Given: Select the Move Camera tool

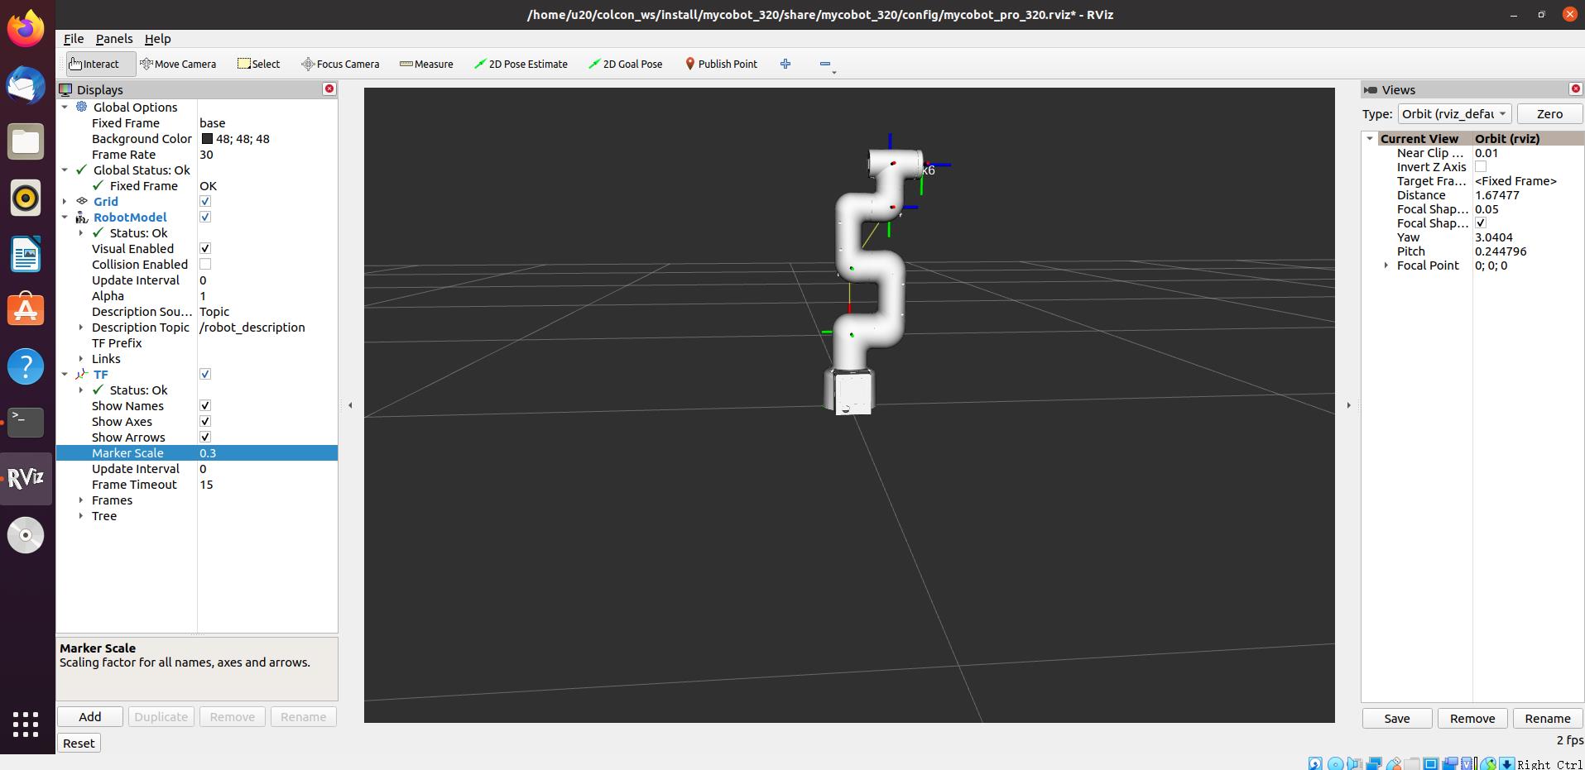Looking at the screenshot, I should [x=178, y=64].
